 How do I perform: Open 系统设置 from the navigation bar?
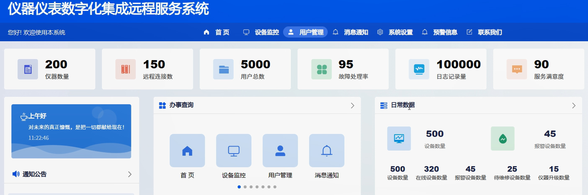coord(395,32)
